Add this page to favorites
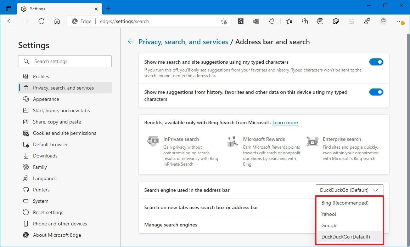The image size is (410, 247). tap(224, 21)
